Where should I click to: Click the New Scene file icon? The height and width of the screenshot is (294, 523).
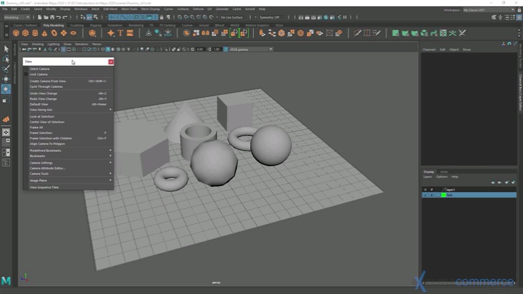click(x=40, y=17)
